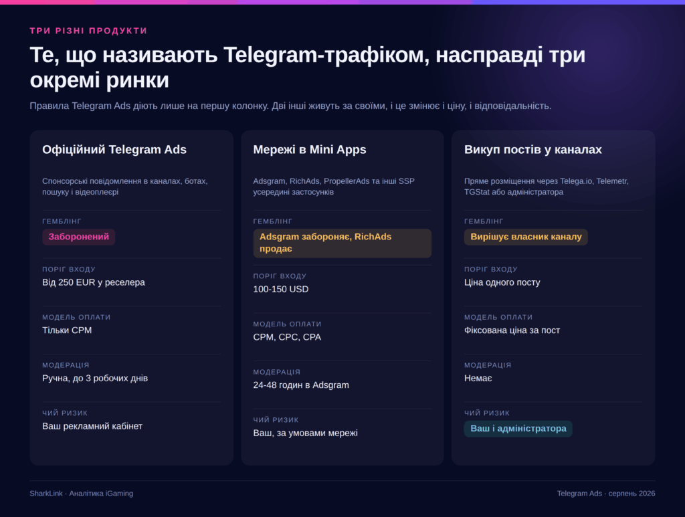Screen dimensions: 685x517
Task: Click 'МОДЕЛЬ ОПЛАТИ' label in Викуп постів card
Action: (498, 318)
